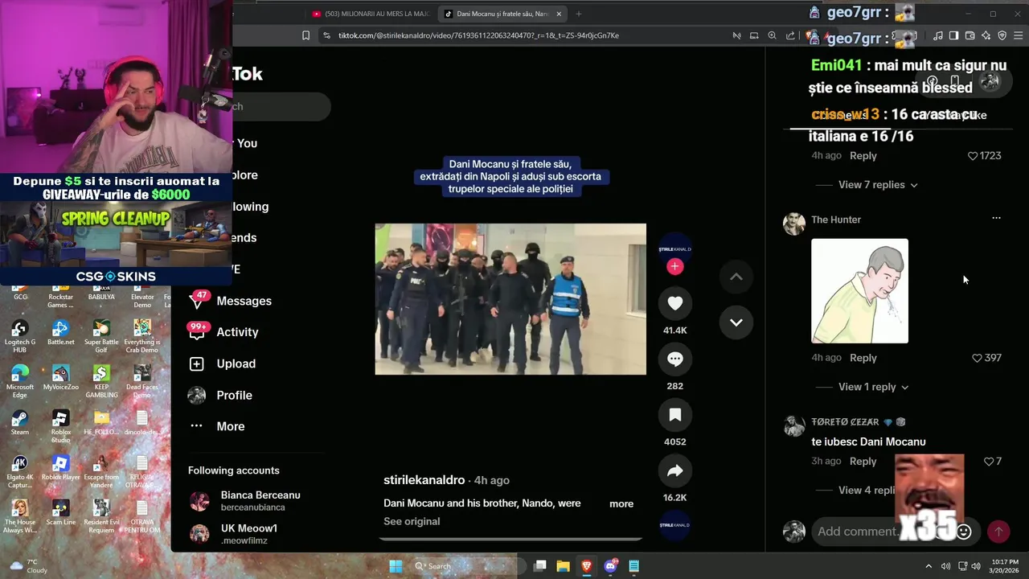
Task: Open Profile in the TikTok sidebar
Action: pos(234,395)
